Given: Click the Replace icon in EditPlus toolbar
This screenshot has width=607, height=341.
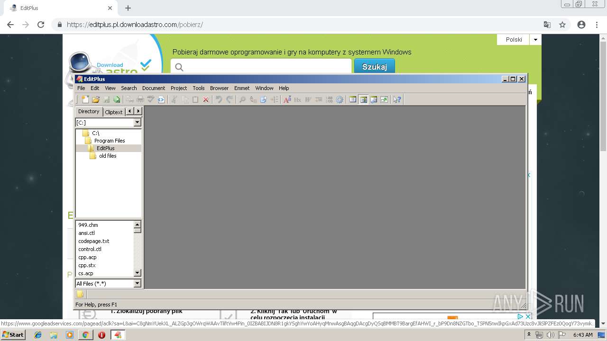Looking at the screenshot, I should pos(253,99).
